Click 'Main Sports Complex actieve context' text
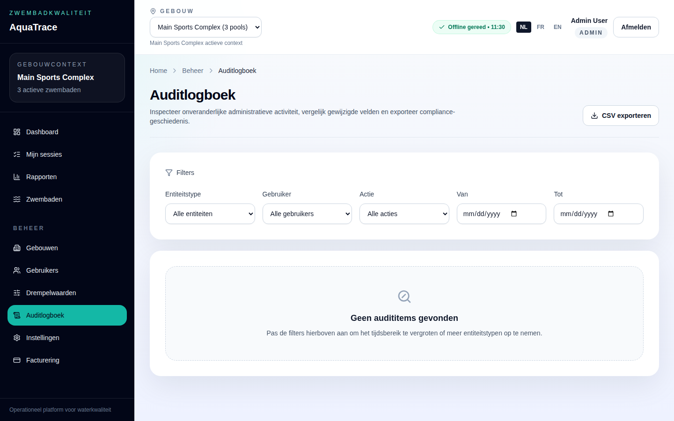Screen dimensions: 674x421 tap(196, 43)
